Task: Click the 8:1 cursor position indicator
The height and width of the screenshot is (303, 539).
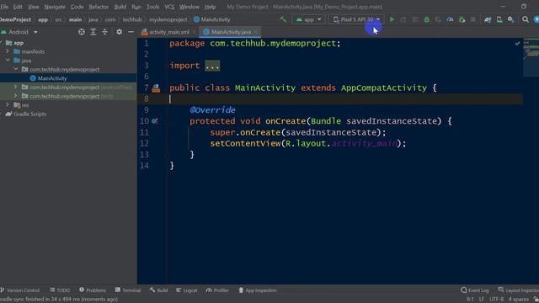Action: point(470,300)
